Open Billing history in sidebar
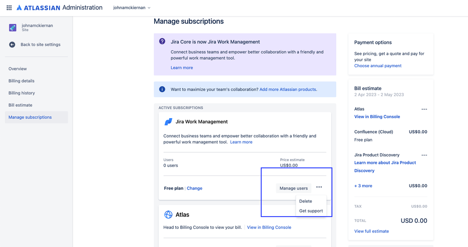This screenshot has height=247, width=468. click(22, 93)
